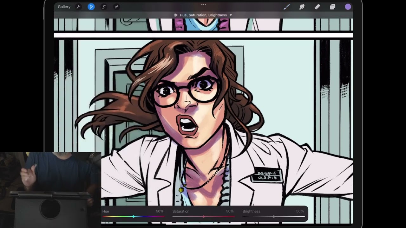Click the name badge on the lab coat
Viewport: 406px width, 228px height.
pos(267,175)
